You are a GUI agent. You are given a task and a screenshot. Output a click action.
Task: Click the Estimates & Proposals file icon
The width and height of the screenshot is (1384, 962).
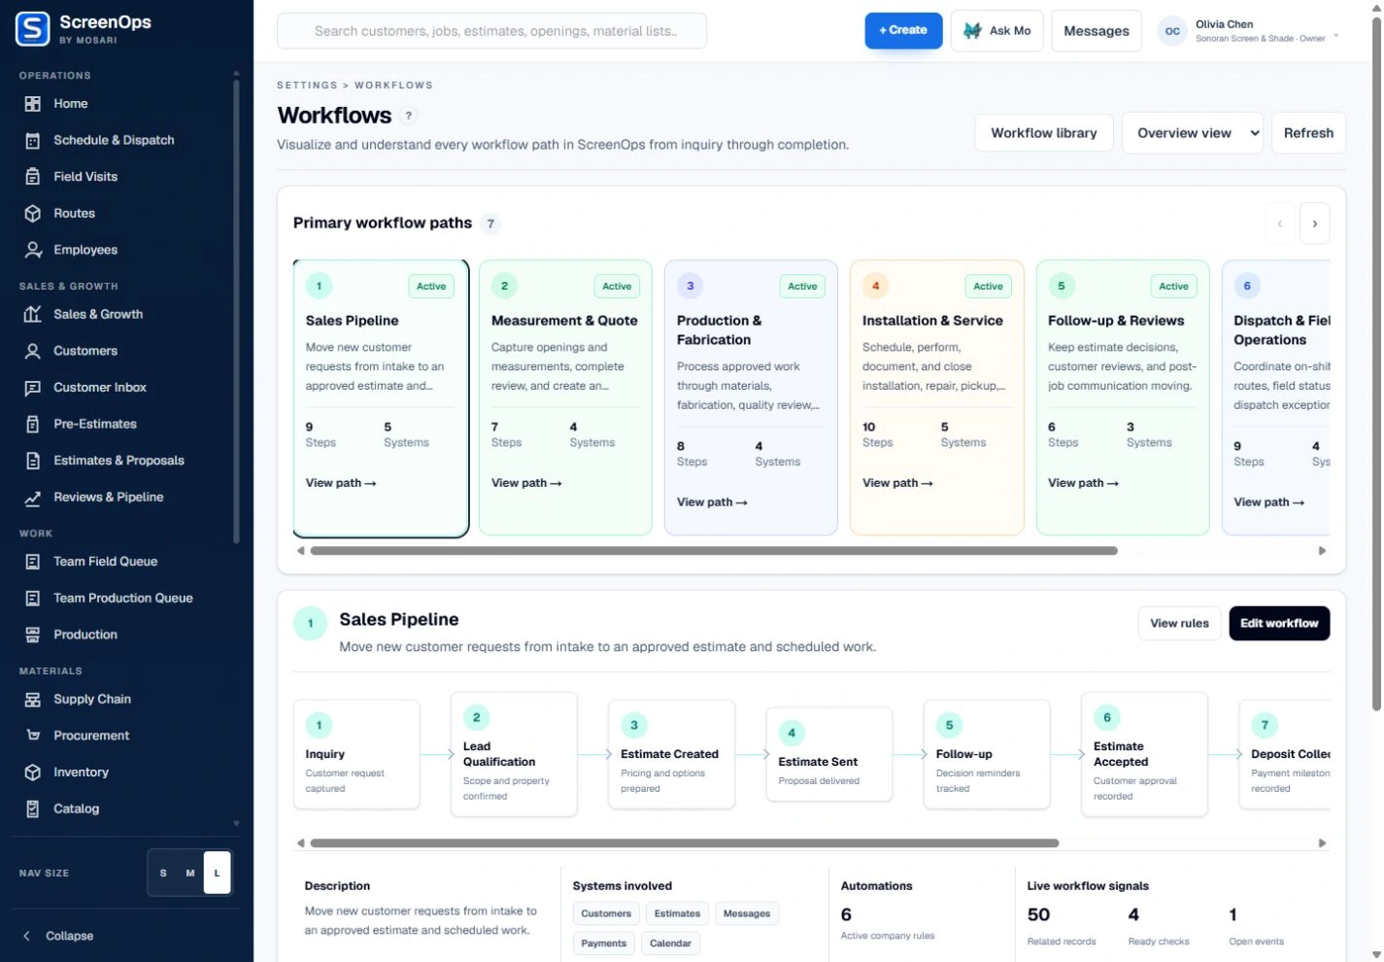click(32, 461)
